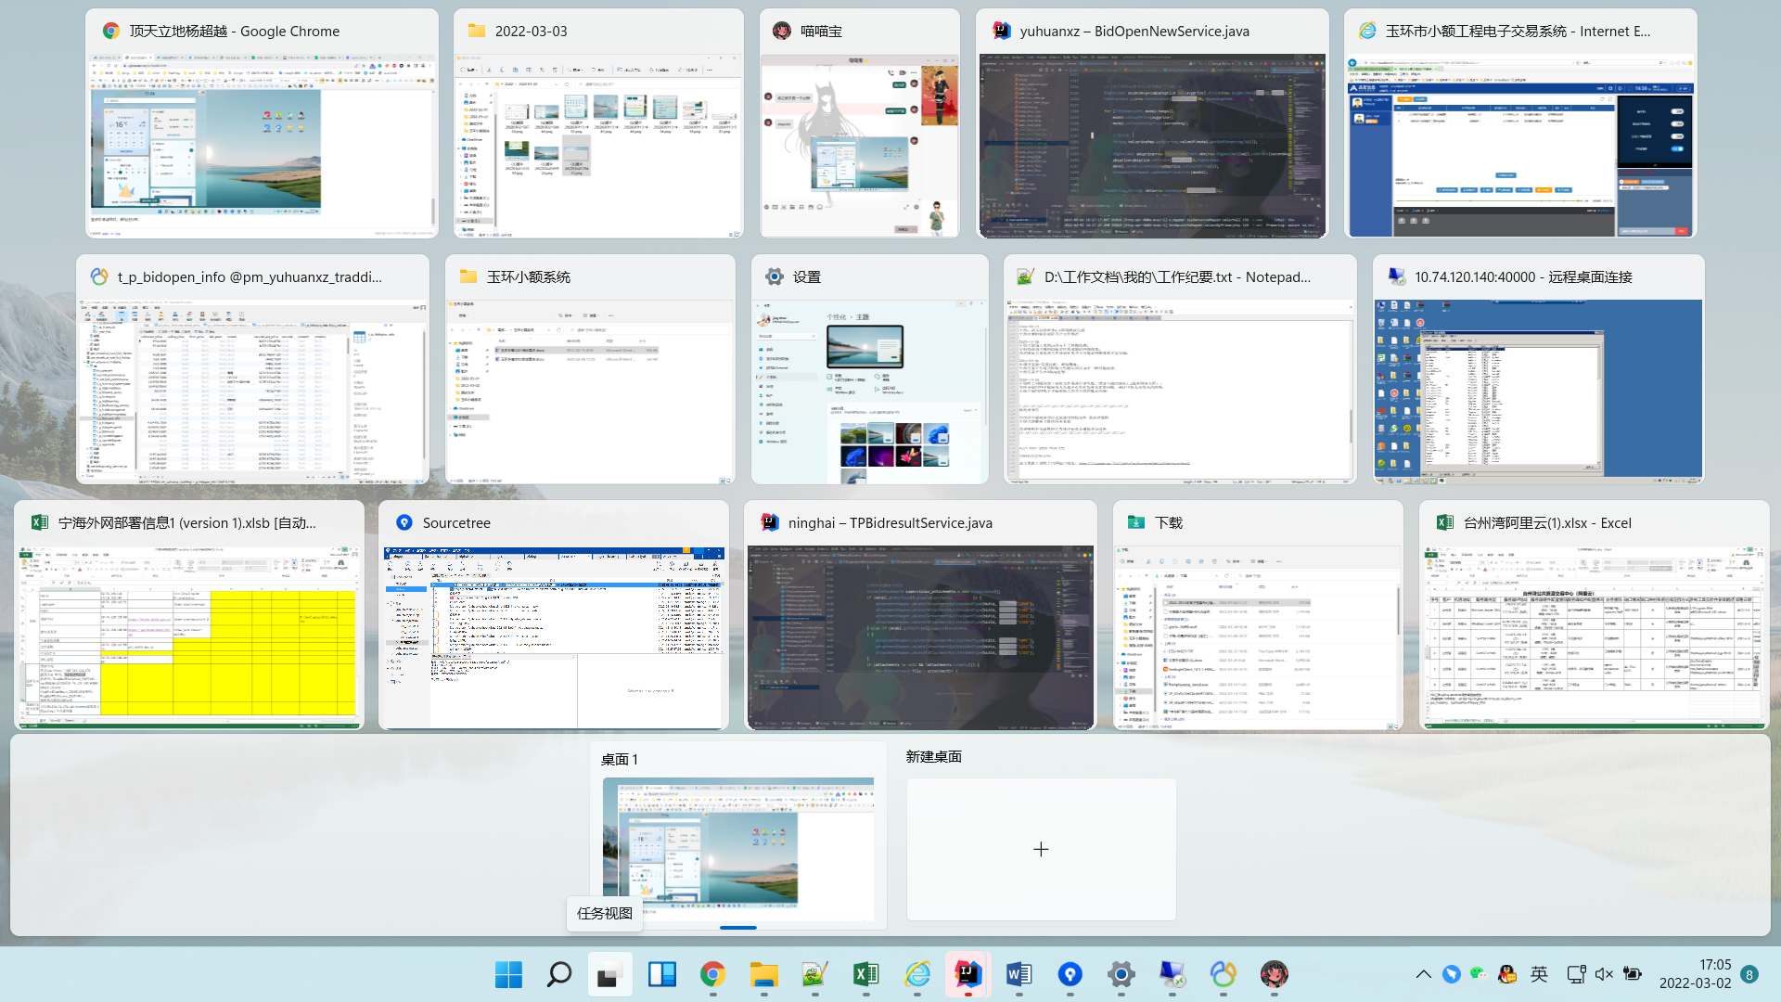Show hidden tray icons chevron
The height and width of the screenshot is (1002, 1781).
click(x=1423, y=974)
